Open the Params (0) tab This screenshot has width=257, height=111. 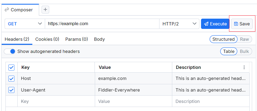[x=77, y=39]
